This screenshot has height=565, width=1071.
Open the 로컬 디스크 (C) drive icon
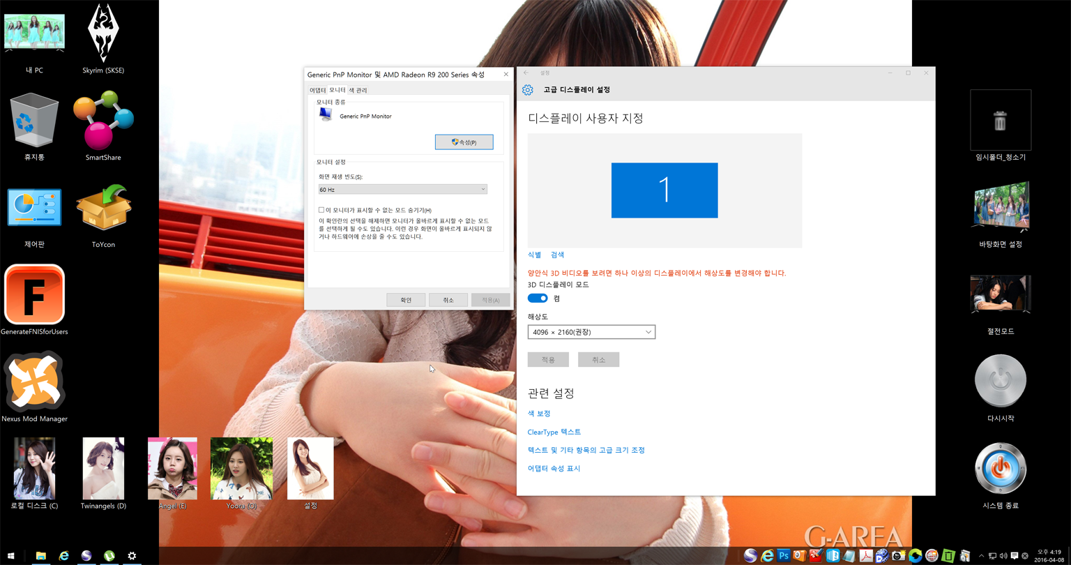point(34,473)
